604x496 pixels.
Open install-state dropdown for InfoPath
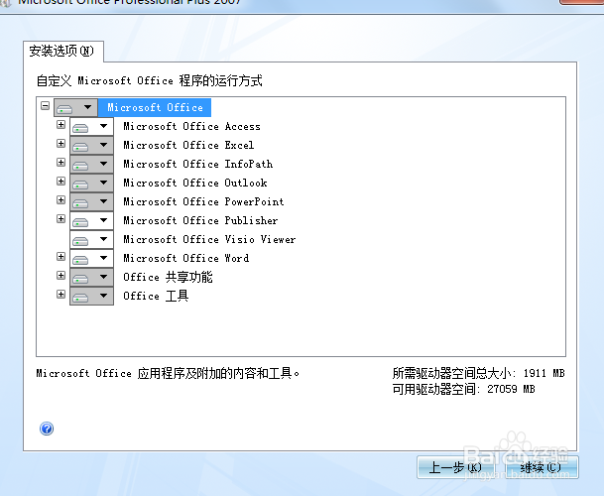[x=91, y=165]
